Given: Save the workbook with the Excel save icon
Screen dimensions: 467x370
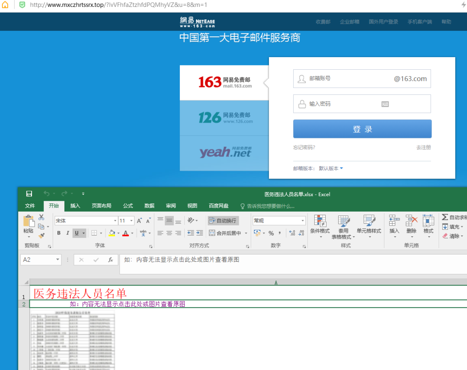Looking at the screenshot, I should [29, 194].
